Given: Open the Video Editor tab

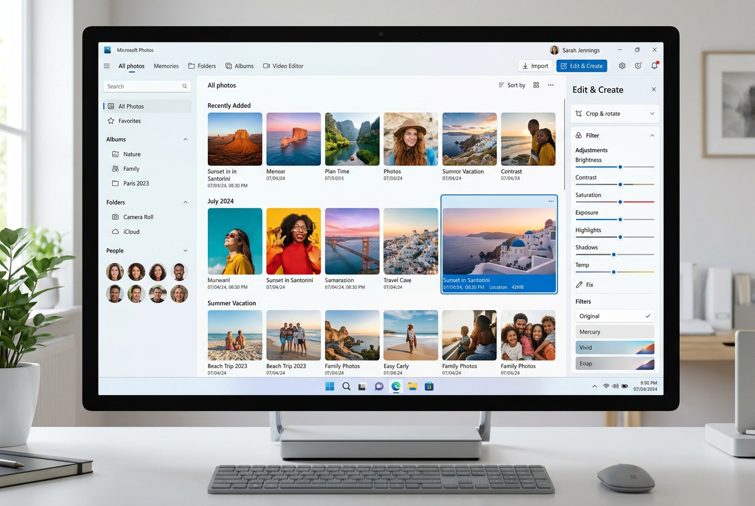Looking at the screenshot, I should tap(283, 66).
